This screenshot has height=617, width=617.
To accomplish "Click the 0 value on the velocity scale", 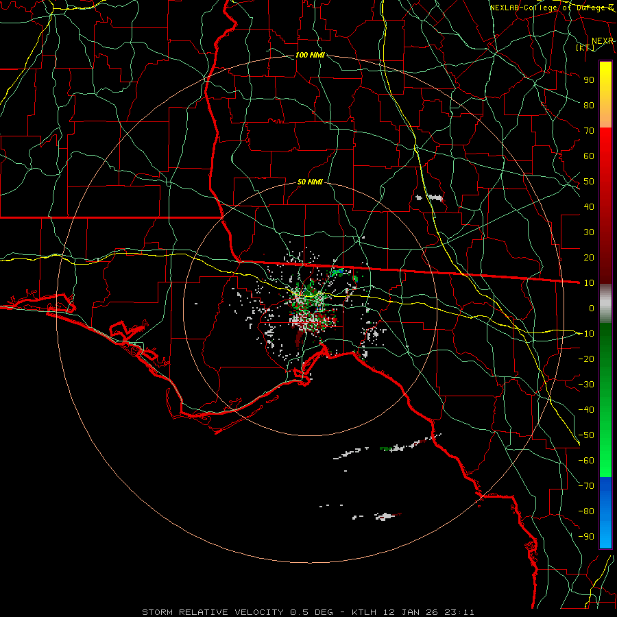I will (592, 308).
